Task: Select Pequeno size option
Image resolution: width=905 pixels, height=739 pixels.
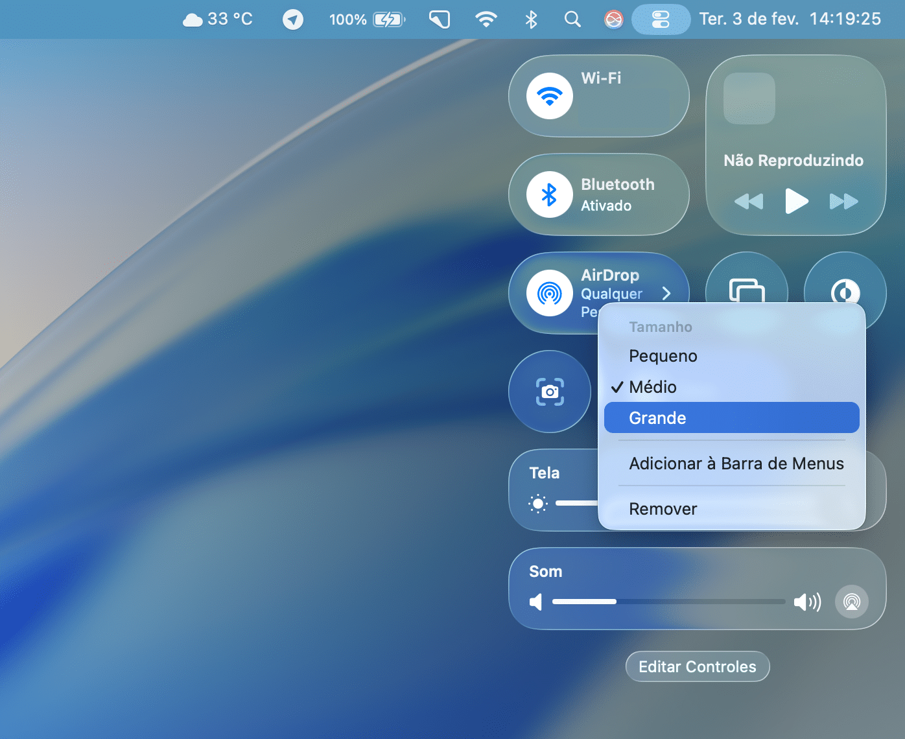Action: coord(663,356)
